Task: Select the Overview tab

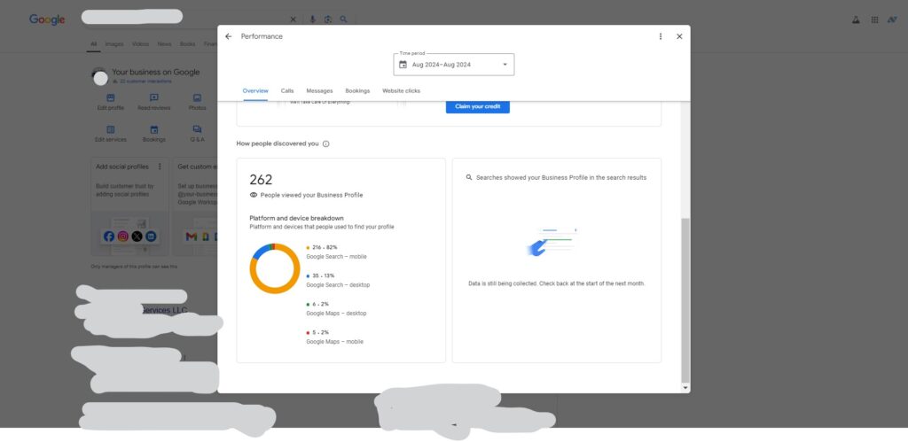Action: pos(255,91)
